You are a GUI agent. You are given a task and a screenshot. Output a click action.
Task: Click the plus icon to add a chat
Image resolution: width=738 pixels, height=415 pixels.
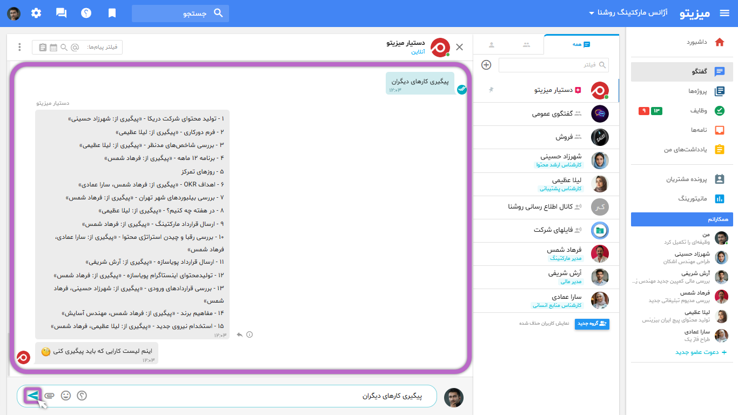486,65
